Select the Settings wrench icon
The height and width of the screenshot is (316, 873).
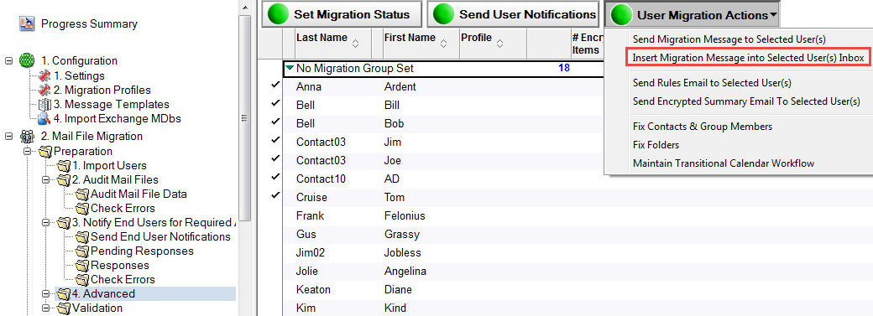[x=44, y=75]
